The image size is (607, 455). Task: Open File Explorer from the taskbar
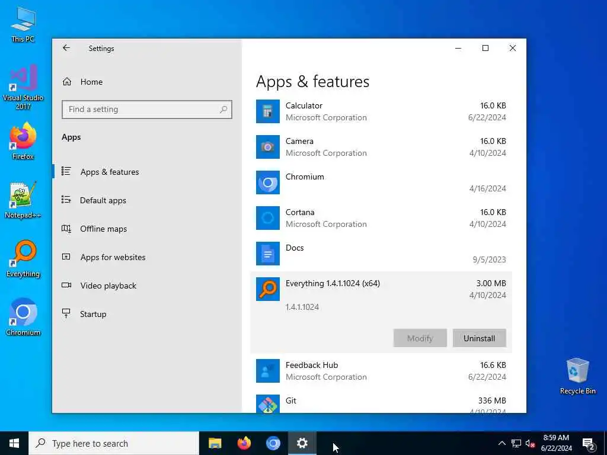point(215,443)
